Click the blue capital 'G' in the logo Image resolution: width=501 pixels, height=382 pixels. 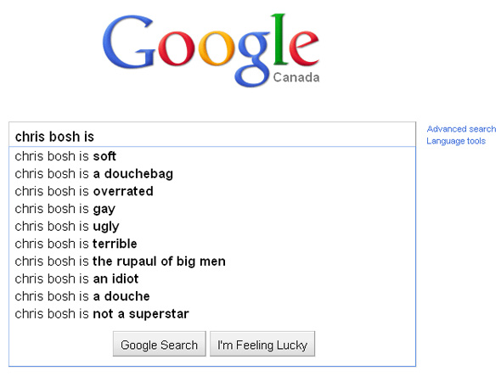[x=129, y=42]
